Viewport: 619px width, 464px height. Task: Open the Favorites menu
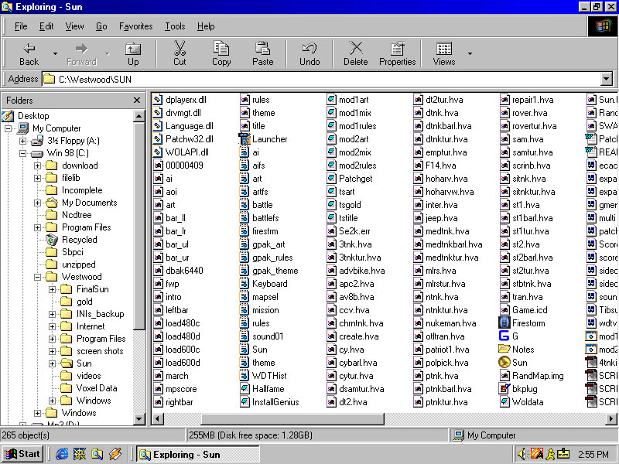tap(136, 26)
